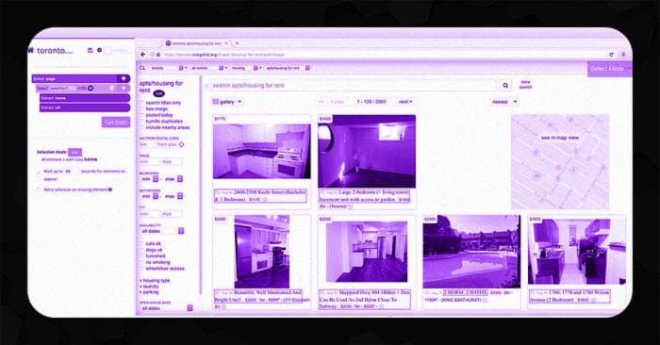660x345 pixels.
Task: Select the 'Extract name' command item
Action: [85, 98]
